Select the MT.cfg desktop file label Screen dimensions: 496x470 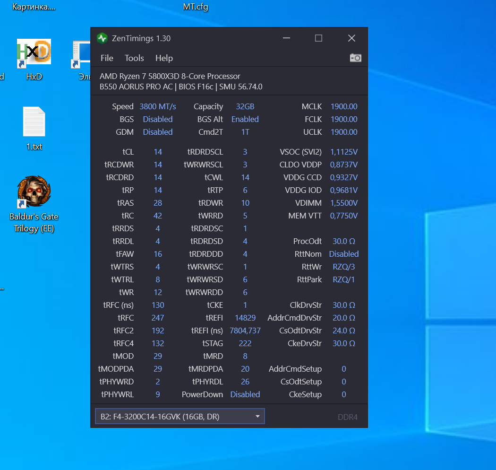coord(196,7)
